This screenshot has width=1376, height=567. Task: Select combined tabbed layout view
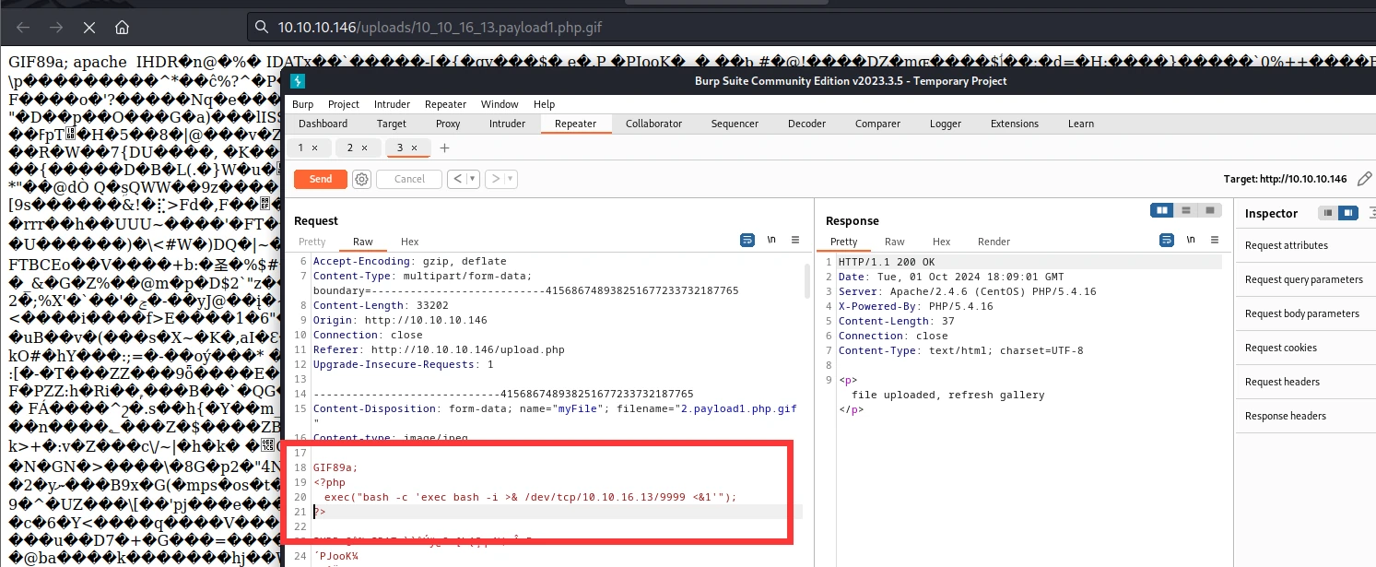(1210, 210)
